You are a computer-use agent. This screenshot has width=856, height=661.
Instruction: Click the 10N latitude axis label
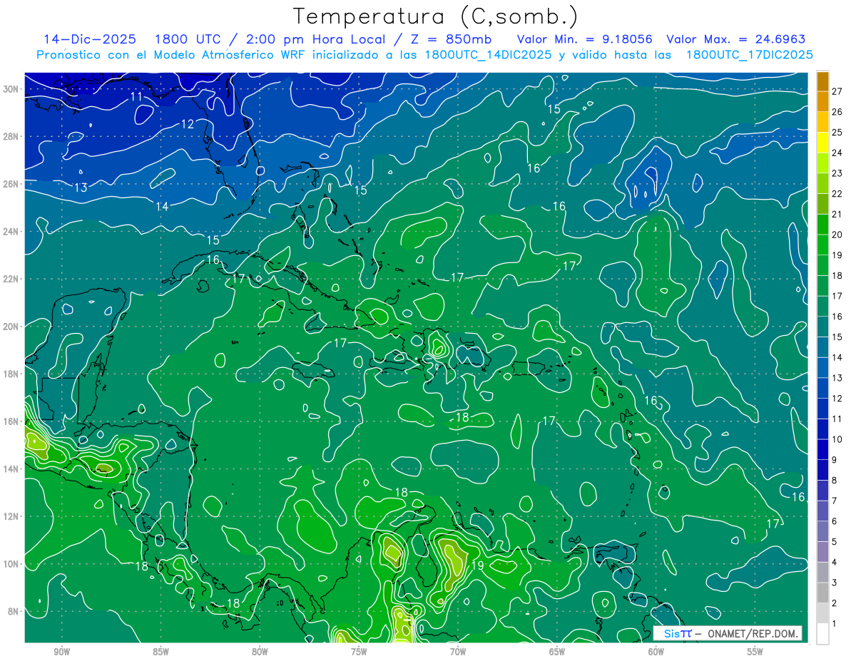click(12, 564)
